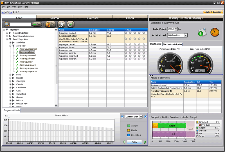Click the green left arrow next to Today
This screenshot has height=152, width=225.
pyautogui.click(x=124, y=142)
